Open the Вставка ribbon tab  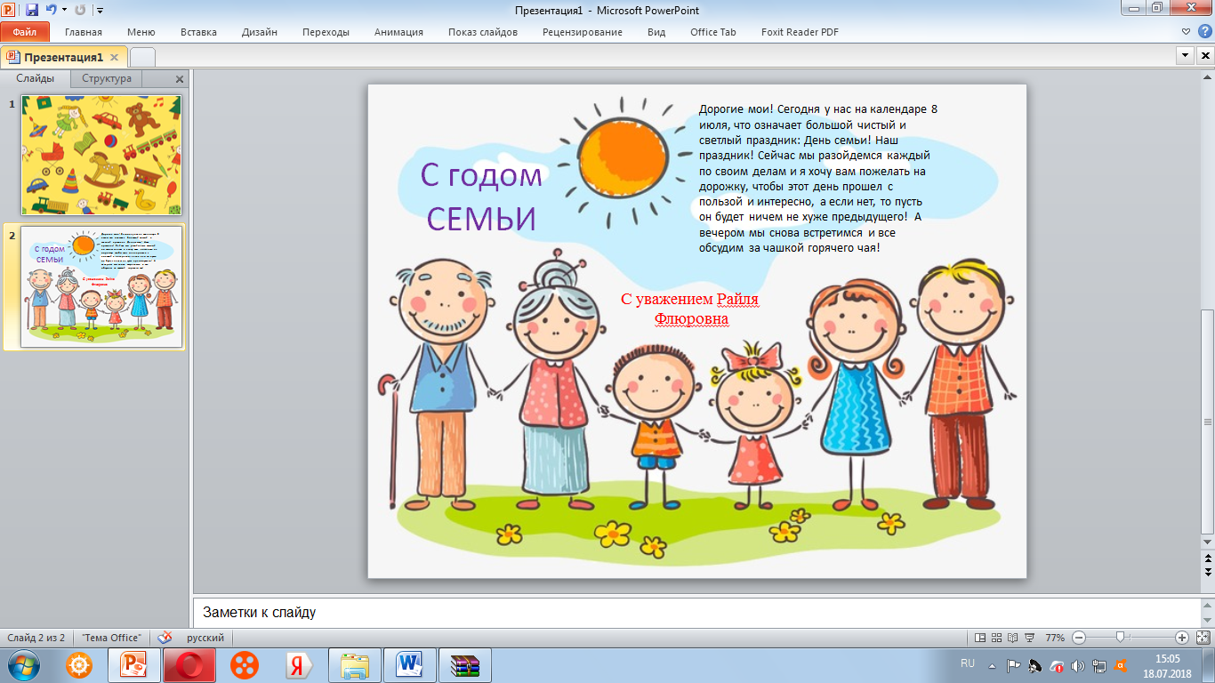coord(198,32)
